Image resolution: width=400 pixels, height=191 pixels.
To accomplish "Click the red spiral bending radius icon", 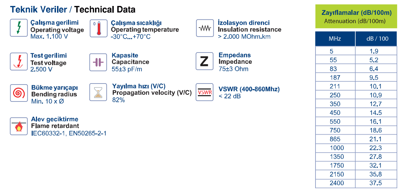I will click(19, 93).
